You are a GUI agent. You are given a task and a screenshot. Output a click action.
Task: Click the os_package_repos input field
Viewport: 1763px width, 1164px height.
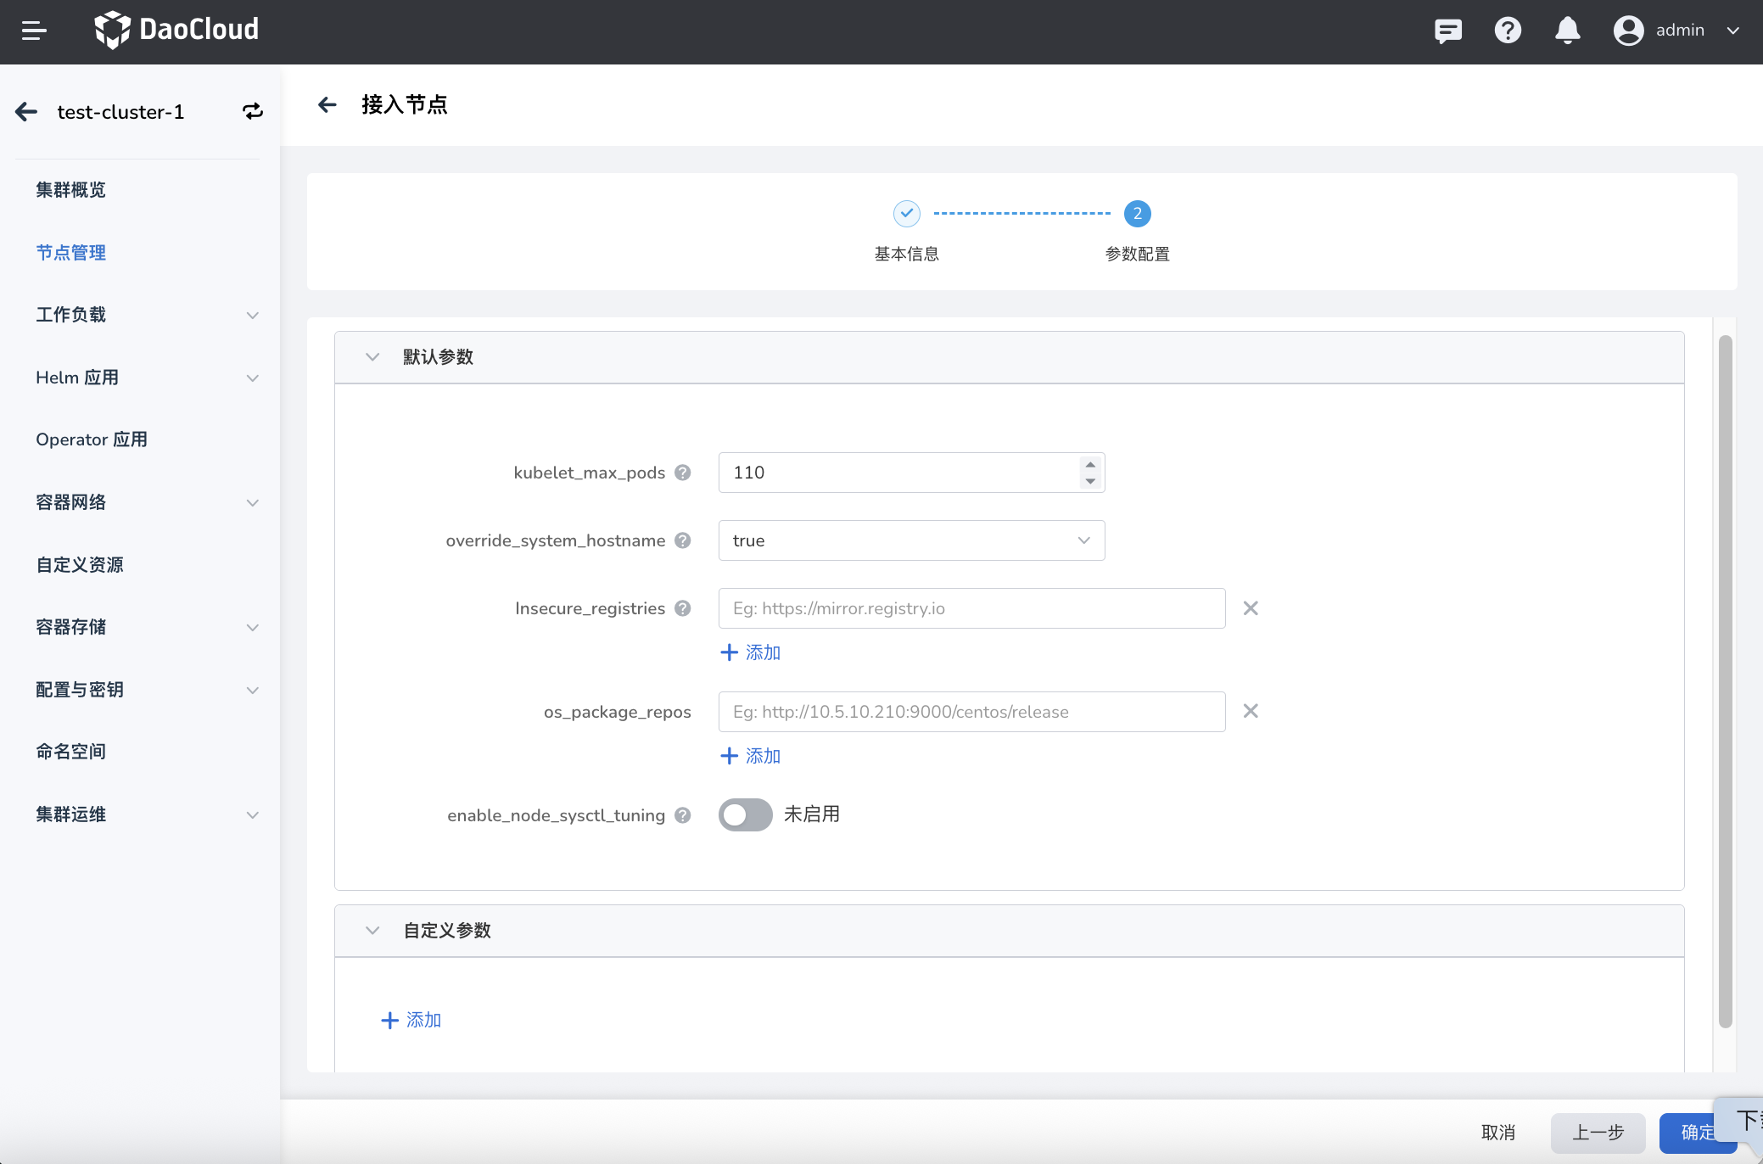[971, 712]
